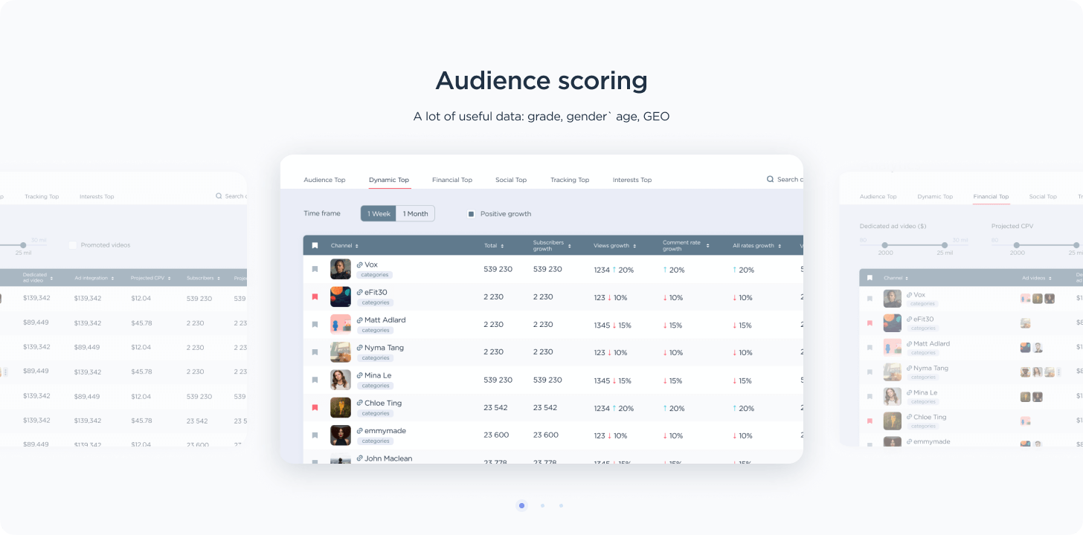This screenshot has height=535, width=1083.
Task: Open Mina Le avatar in center panel
Action: click(341, 380)
